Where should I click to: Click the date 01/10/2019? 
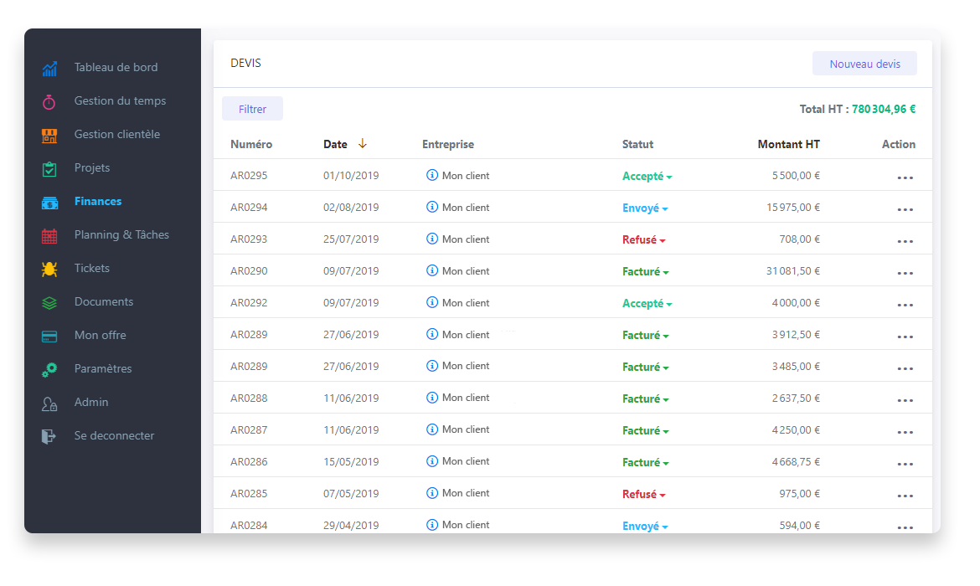pos(351,176)
